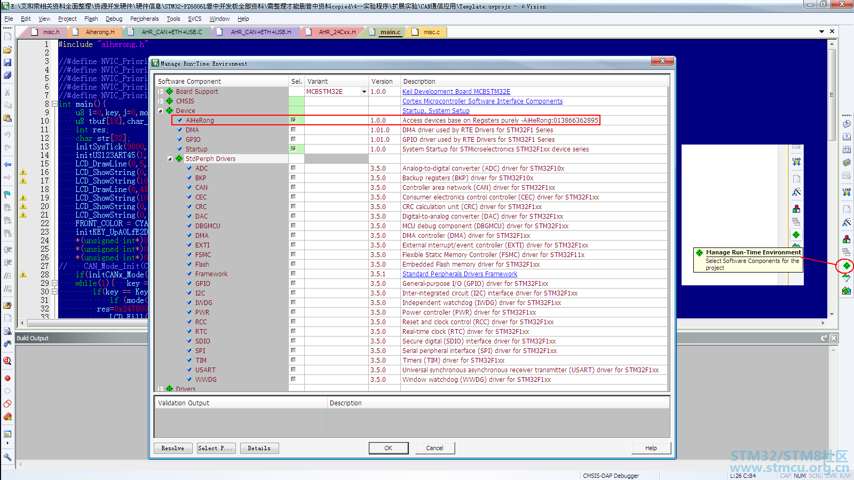Enable the Device DMA driver checkbox
Viewport: 854px width, 480px height.
pyautogui.click(x=293, y=130)
